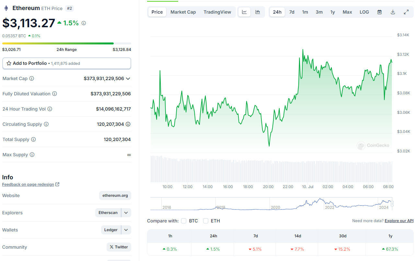Click the Explore our API link
This screenshot has width=415, height=261.
pos(399,221)
